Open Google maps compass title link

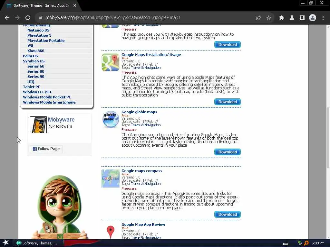[142, 171]
